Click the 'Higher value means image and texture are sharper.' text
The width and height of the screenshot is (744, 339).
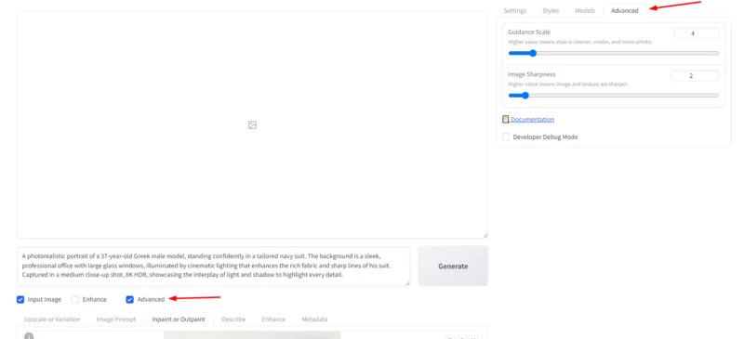568,84
